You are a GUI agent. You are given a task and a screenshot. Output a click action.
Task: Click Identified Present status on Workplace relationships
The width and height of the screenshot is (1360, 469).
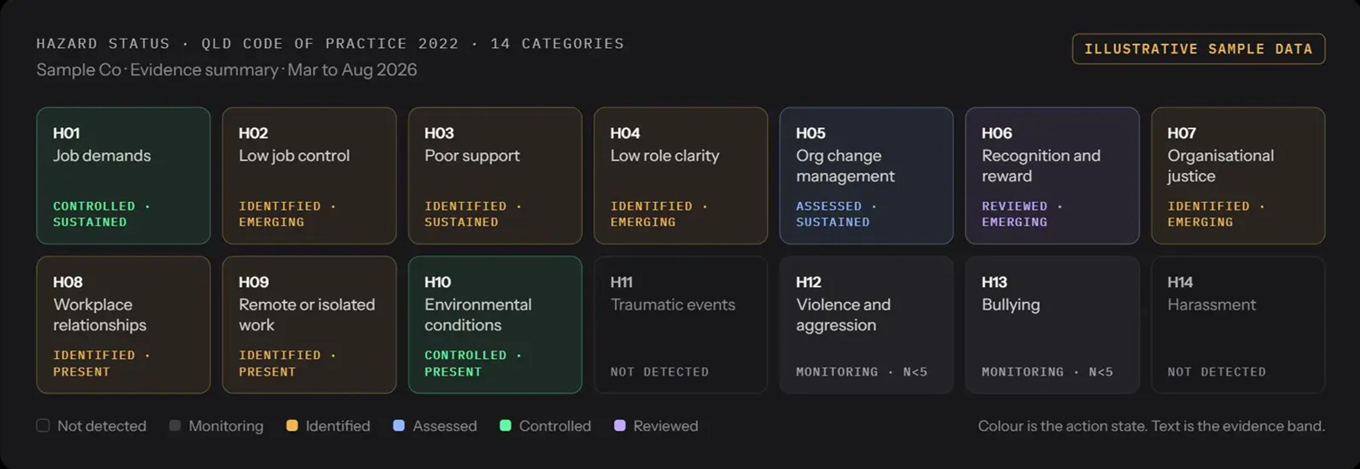click(101, 363)
